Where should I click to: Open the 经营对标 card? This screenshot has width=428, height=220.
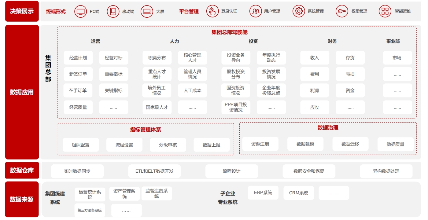point(113,58)
